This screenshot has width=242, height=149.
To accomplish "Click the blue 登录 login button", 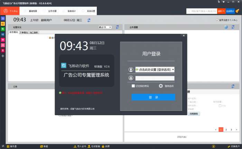I will tap(153, 97).
